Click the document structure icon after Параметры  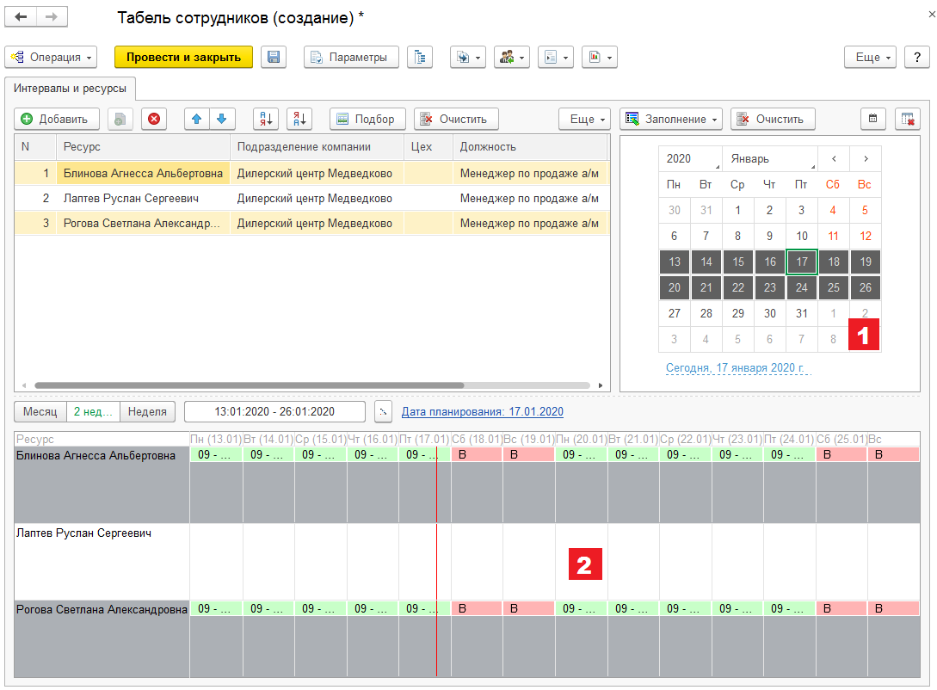(x=420, y=58)
